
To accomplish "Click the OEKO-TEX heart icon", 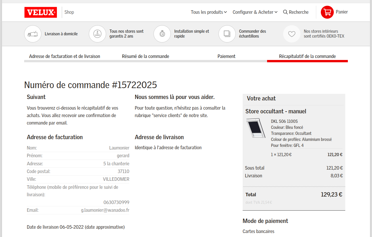I will [x=292, y=34].
